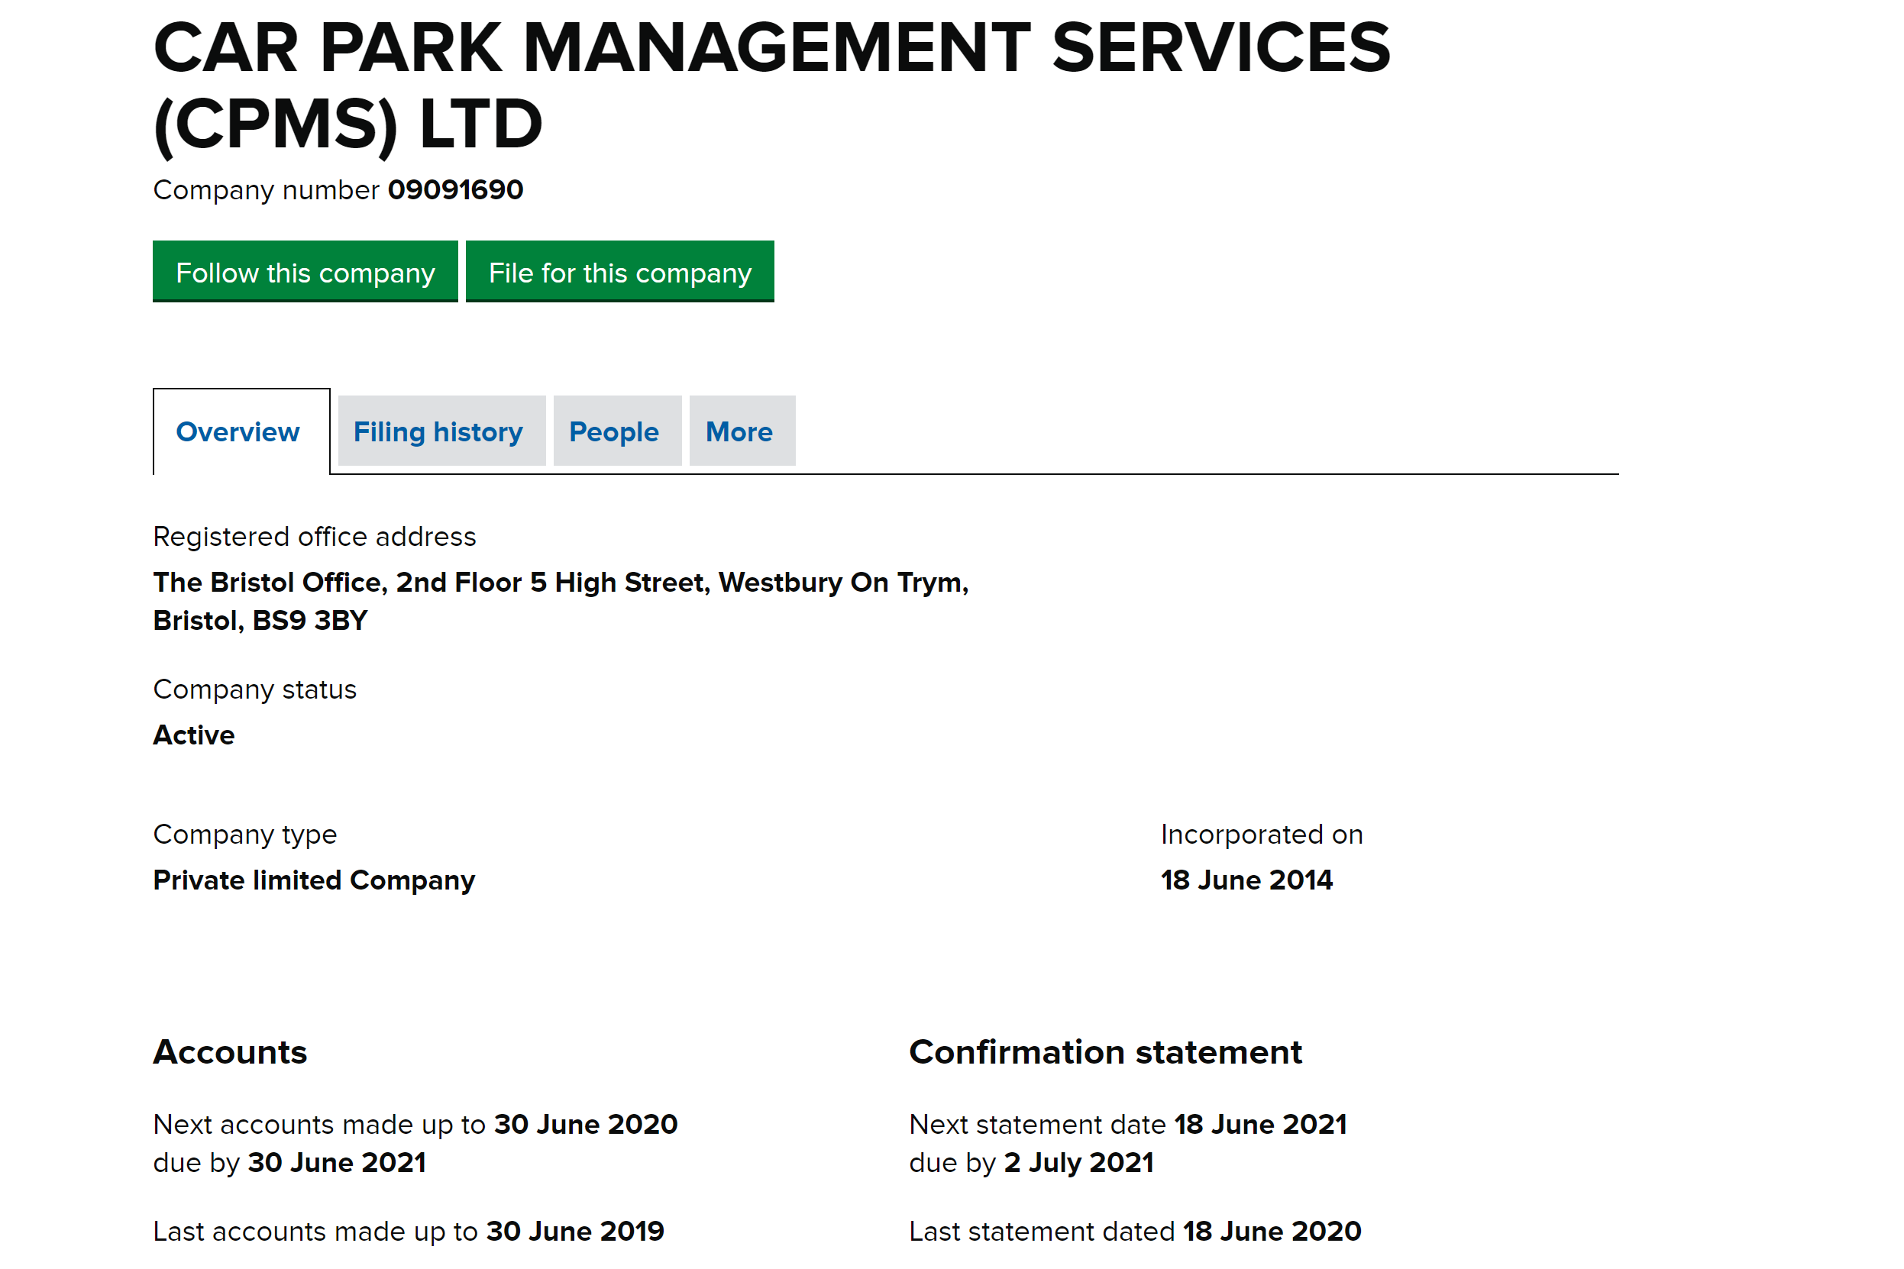Viewport: 1904px width, 1269px height.
Task: Click the postcode line Bristol, BS9 3BY
Action: (260, 621)
